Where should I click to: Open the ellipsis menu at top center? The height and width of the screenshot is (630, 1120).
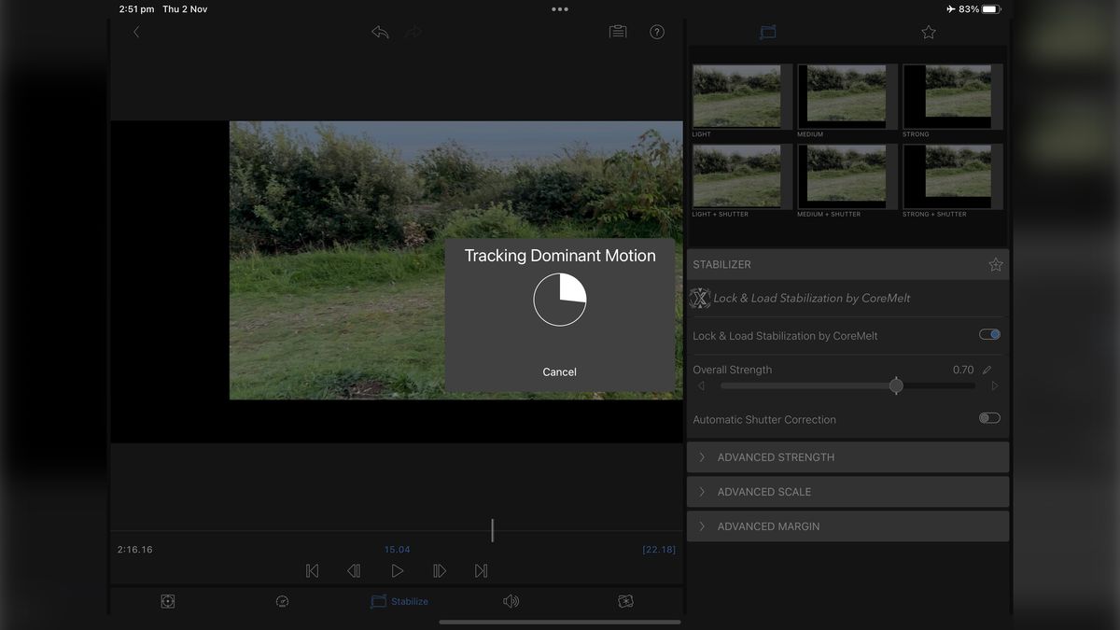(x=559, y=8)
